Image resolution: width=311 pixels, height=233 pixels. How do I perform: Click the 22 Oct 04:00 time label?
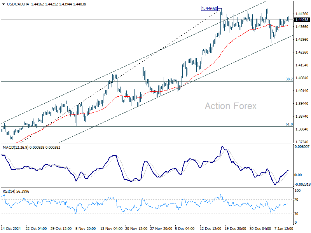pos(36,229)
